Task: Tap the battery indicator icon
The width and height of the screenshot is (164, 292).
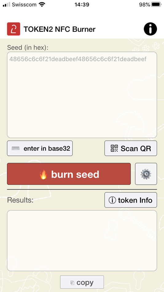Action: pyautogui.click(x=156, y=5)
